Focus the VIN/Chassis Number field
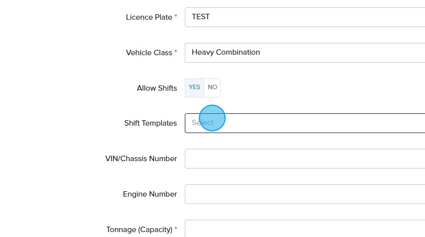 304,159
